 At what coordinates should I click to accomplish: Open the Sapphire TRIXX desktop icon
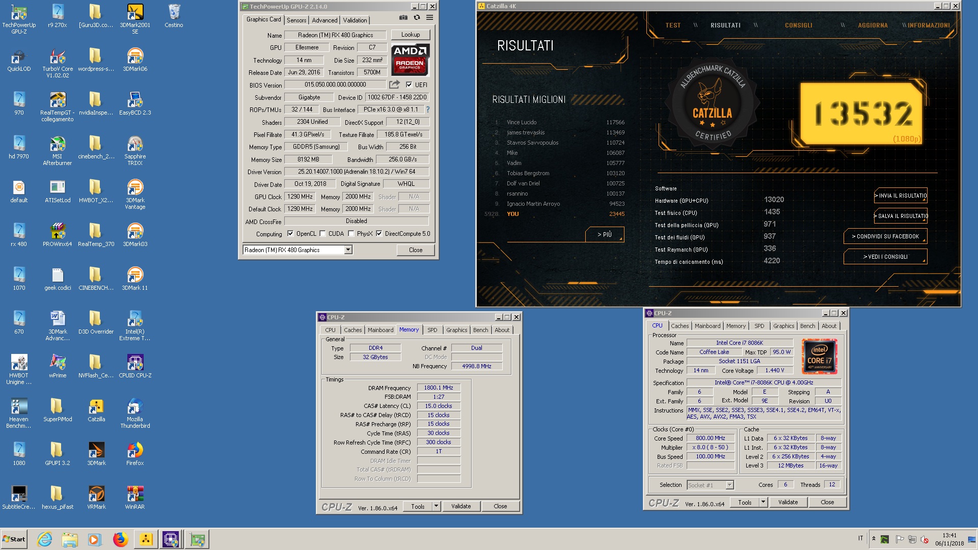[x=135, y=151]
